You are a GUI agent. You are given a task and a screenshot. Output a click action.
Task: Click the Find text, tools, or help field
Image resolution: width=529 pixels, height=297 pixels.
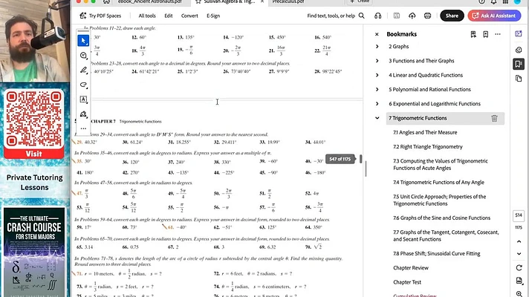tap(331, 16)
